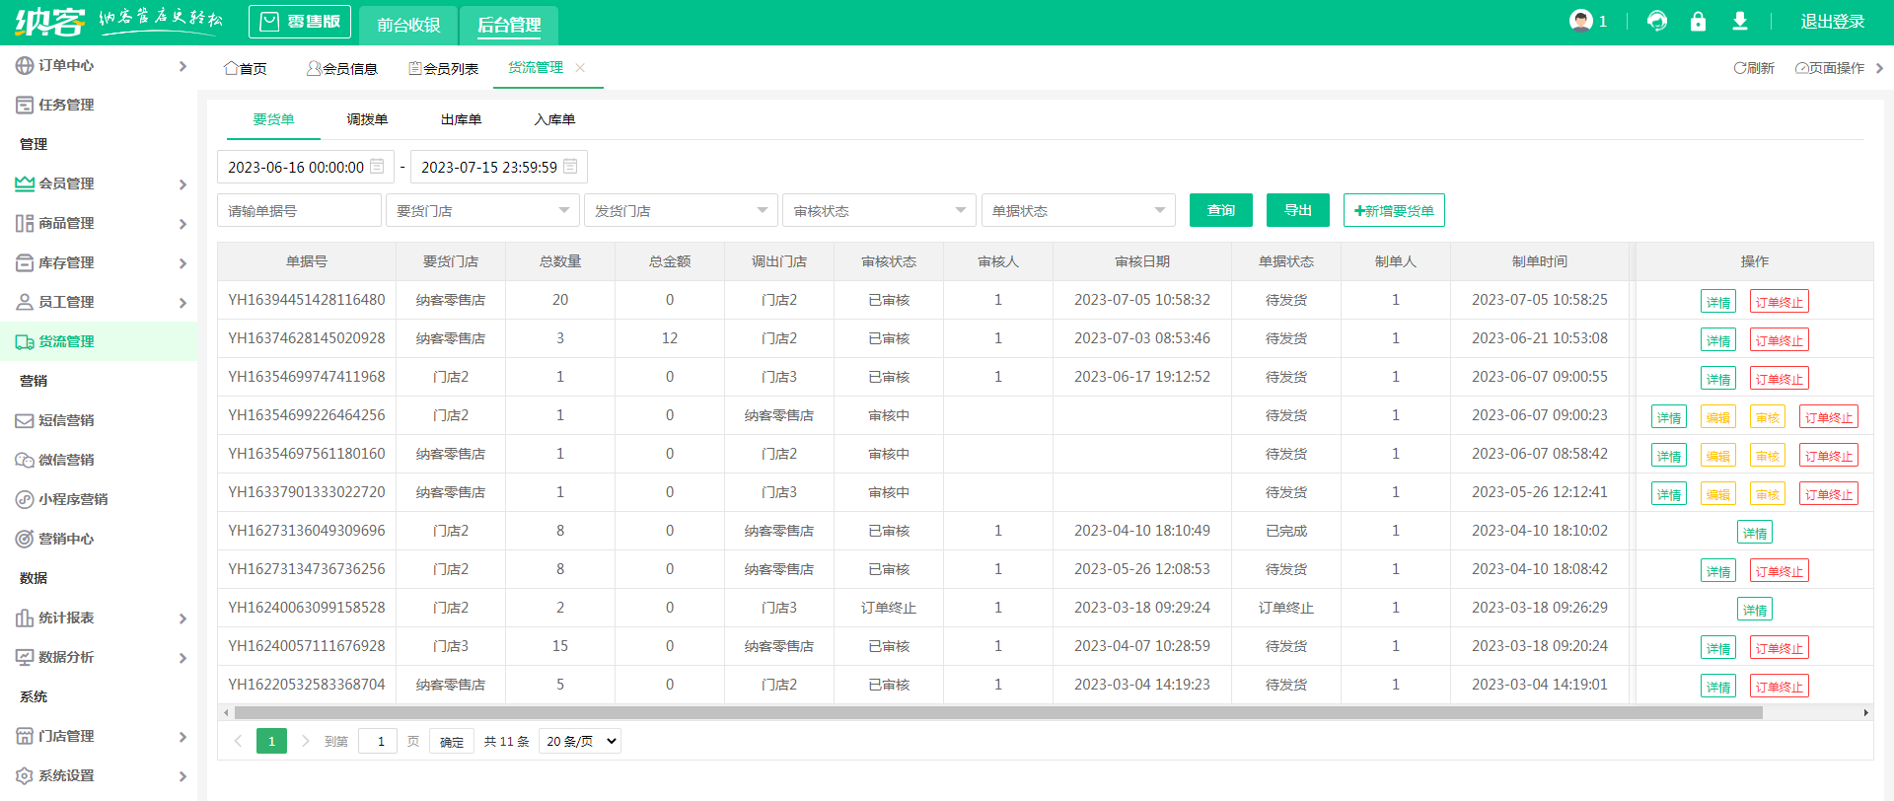Open the 要货门店 dropdown
1894x801 pixels.
tap(482, 210)
